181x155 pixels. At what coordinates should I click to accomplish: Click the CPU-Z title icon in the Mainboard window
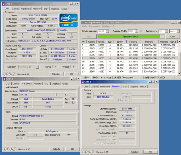pyautogui.click(x=4, y=79)
